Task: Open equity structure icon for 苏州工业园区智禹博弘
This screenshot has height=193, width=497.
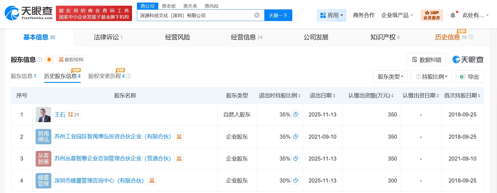Action: pos(179,137)
